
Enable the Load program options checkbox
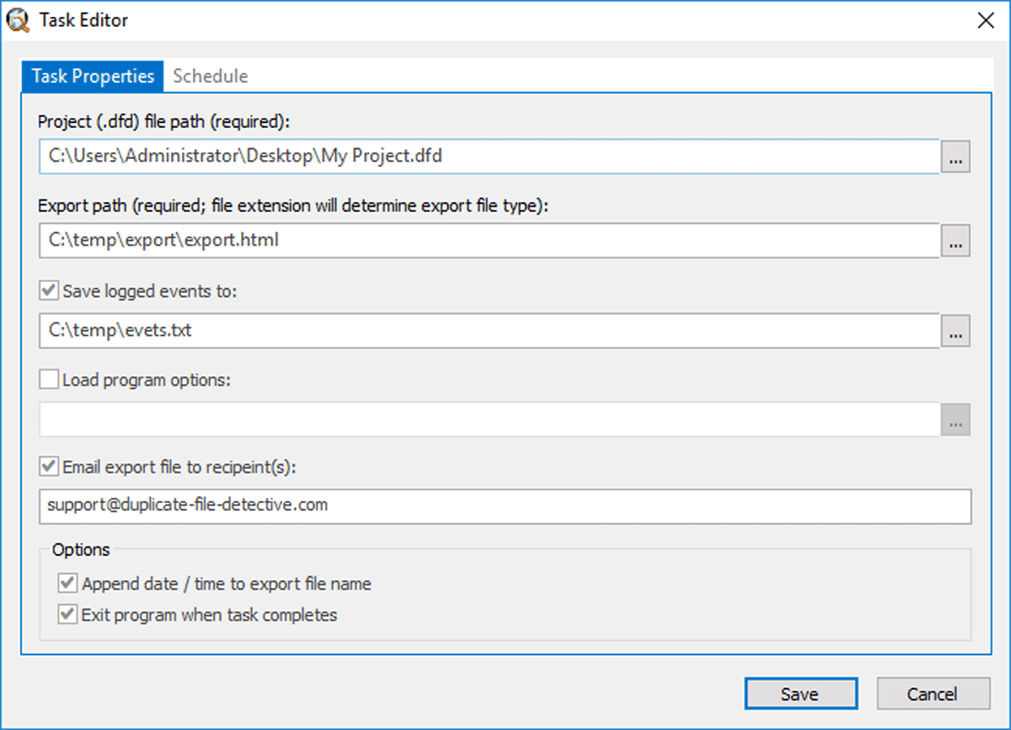point(48,380)
